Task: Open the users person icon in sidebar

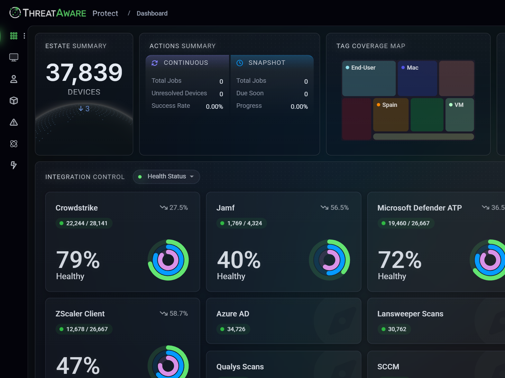Action: click(14, 79)
